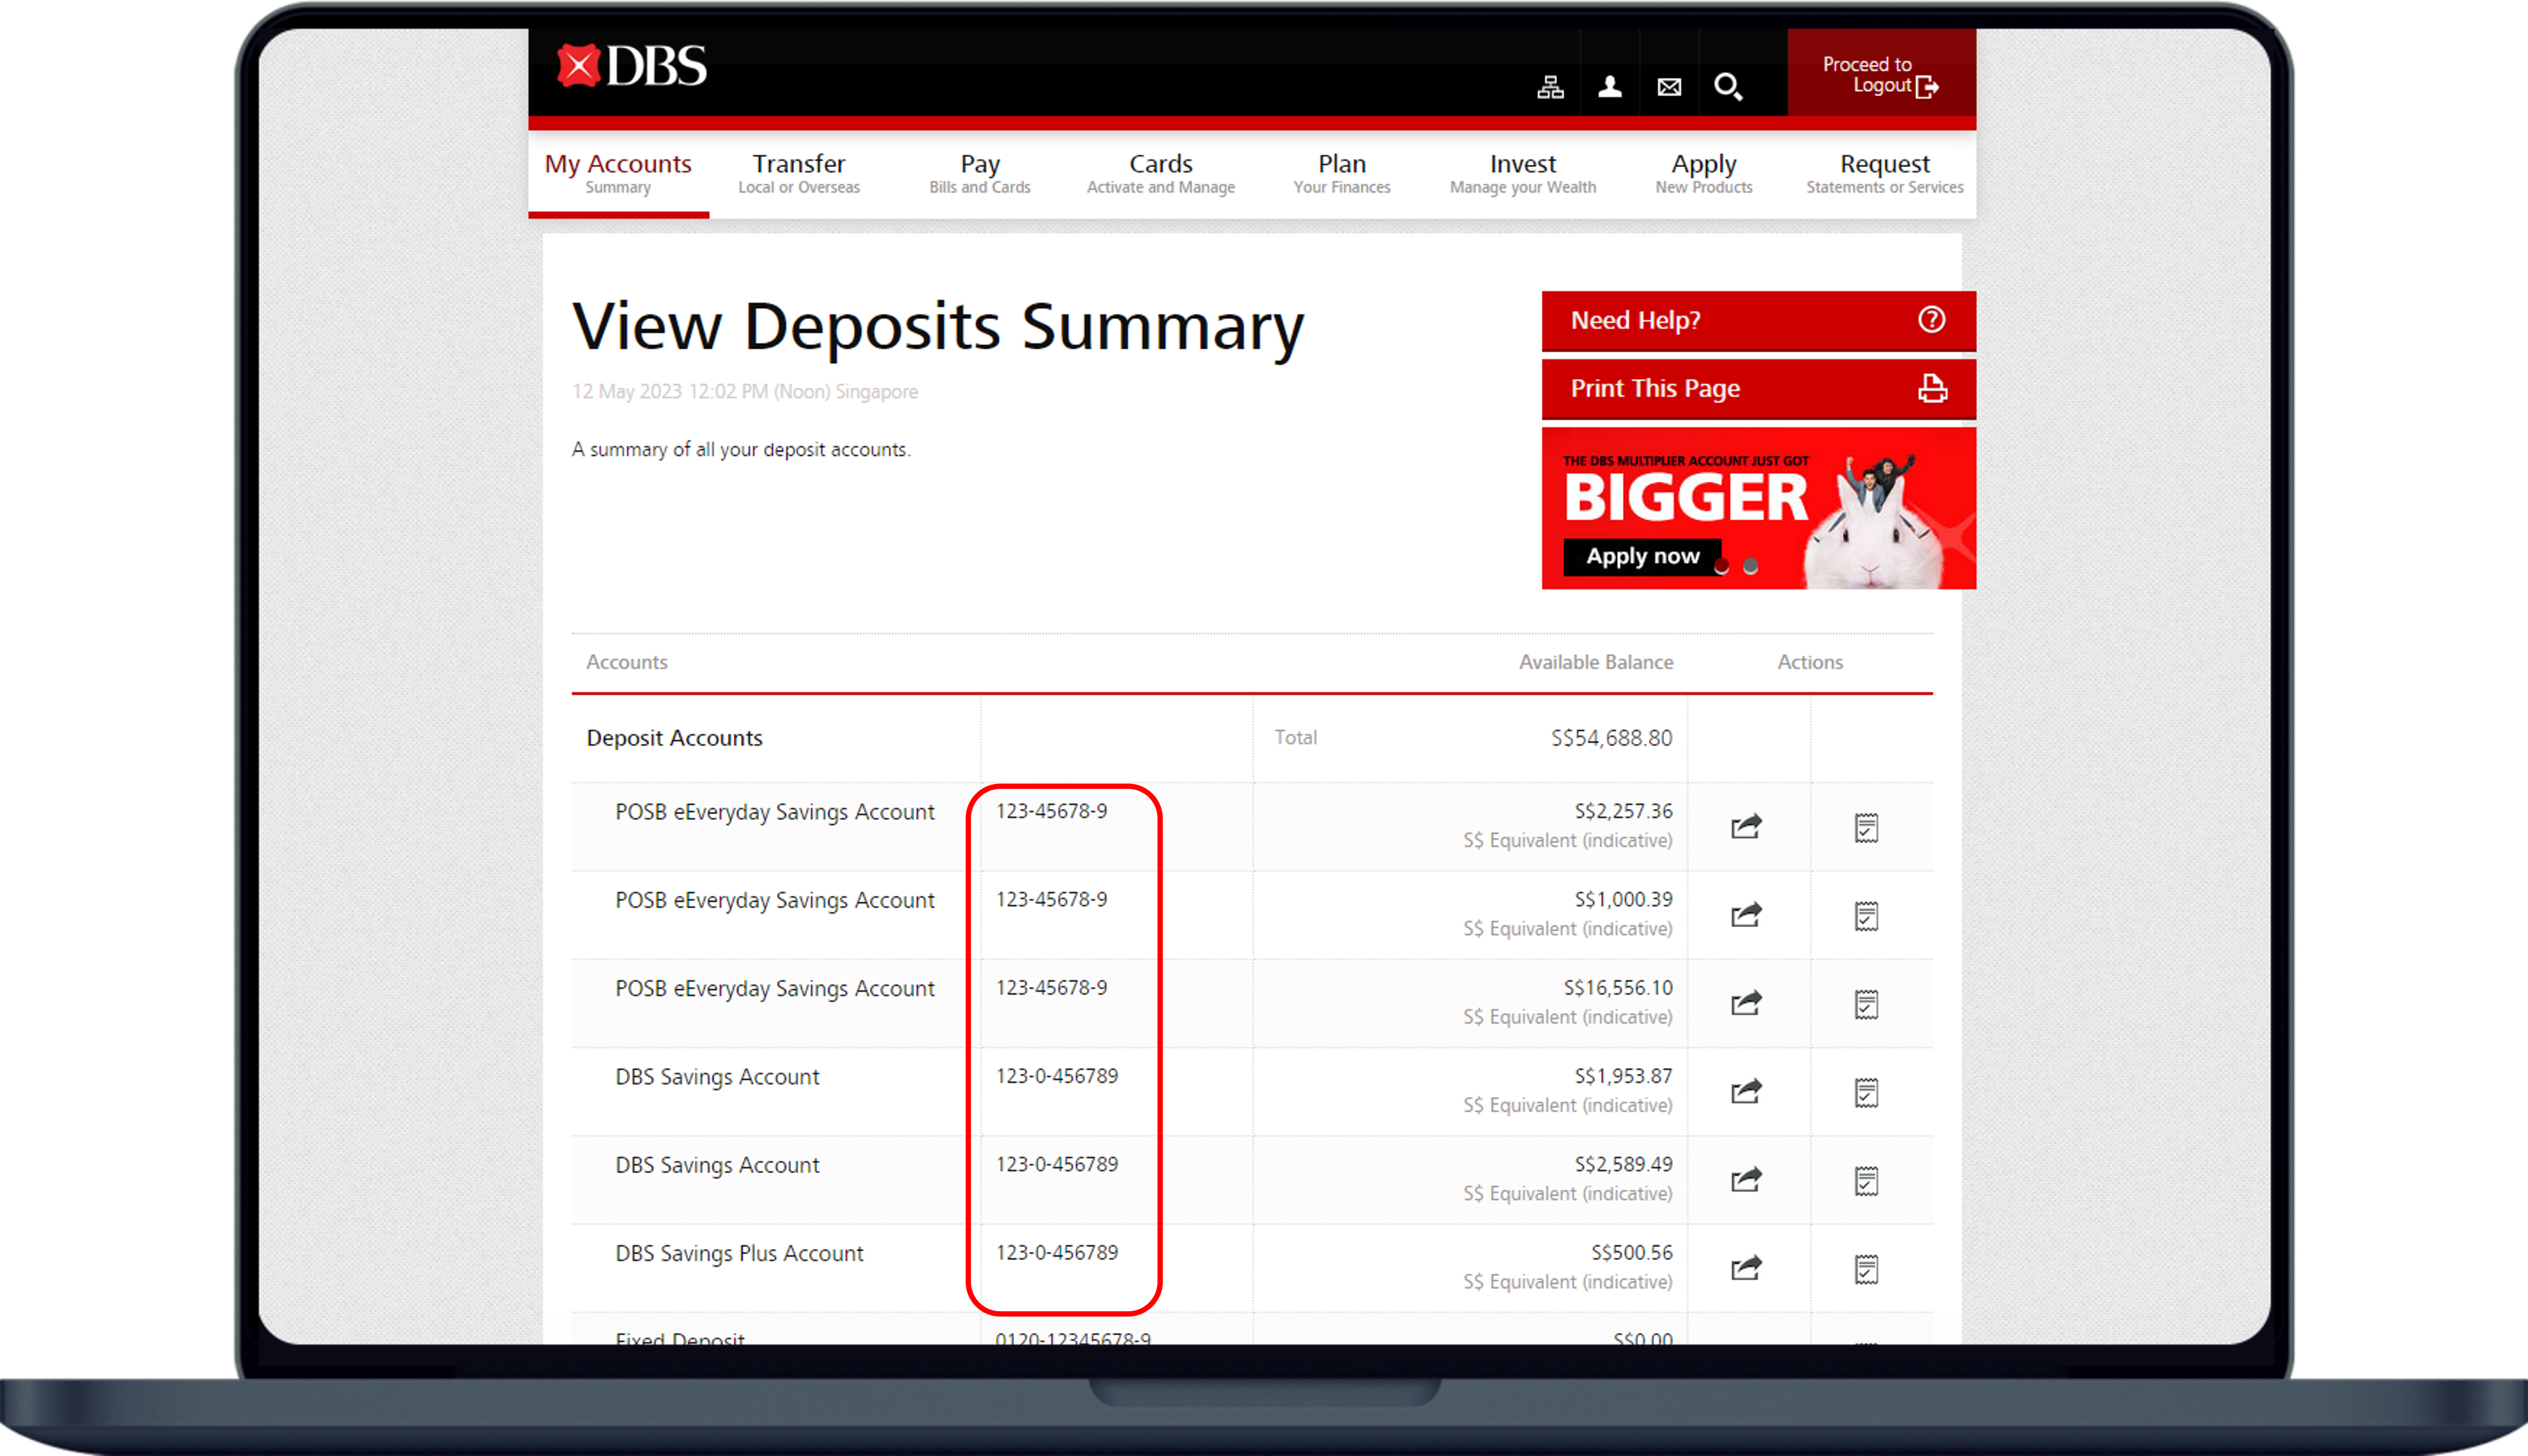Open the mail envelope icon
Viewport: 2528px width, 1456px height.
[1669, 87]
